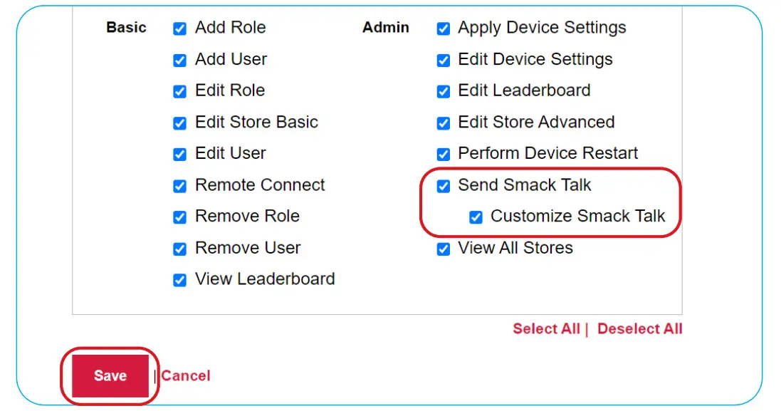Disable View Leaderboard access
Screen dimensions: 781x411
(x=179, y=279)
